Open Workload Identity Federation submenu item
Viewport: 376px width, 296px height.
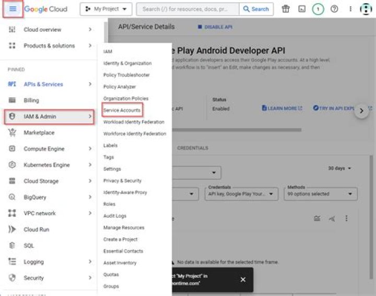[x=134, y=122]
